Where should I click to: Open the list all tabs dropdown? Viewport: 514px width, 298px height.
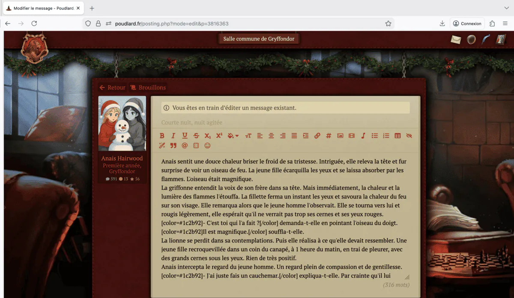pos(506,8)
